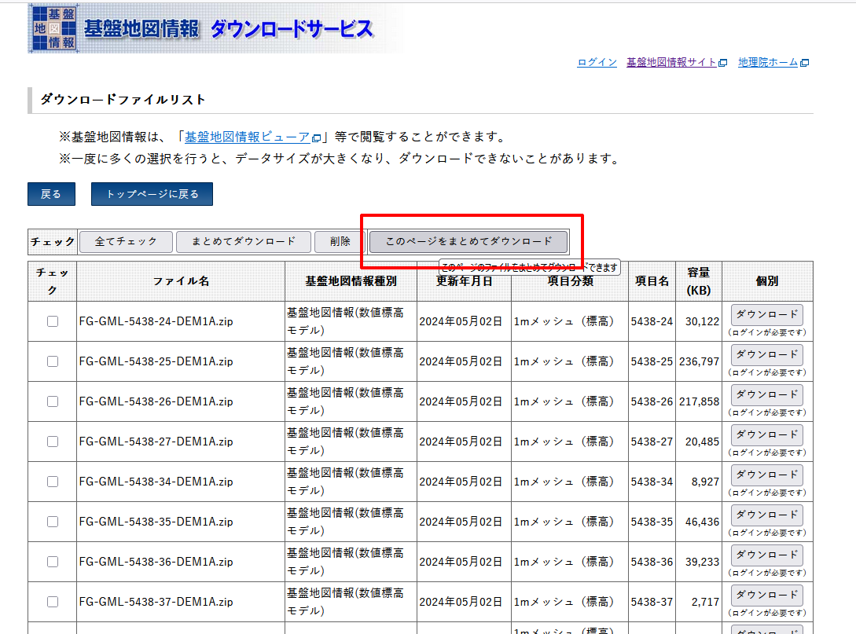Click ダウンロード for item 5438-37

point(766,596)
